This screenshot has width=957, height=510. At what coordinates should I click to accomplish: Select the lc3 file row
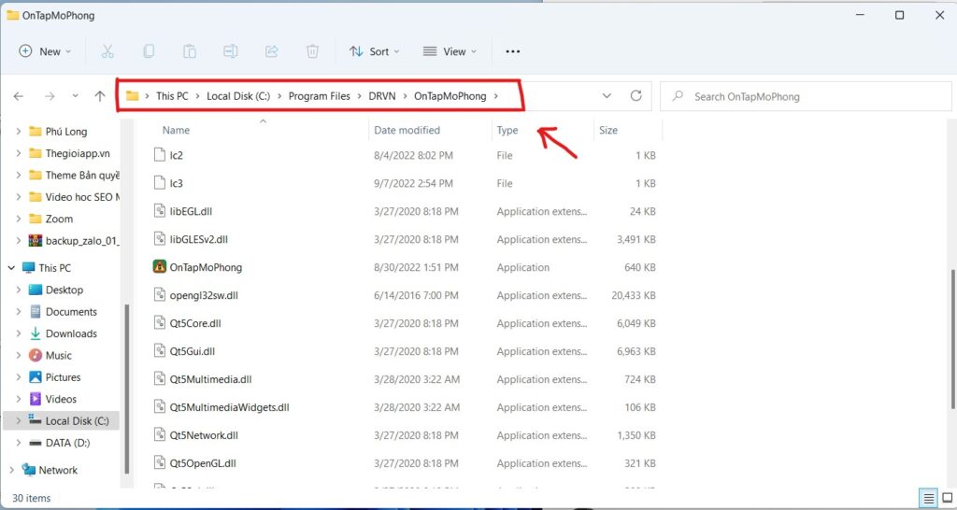pyautogui.click(x=406, y=183)
